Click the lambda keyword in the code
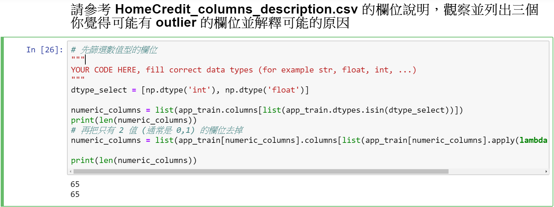 click(533, 140)
